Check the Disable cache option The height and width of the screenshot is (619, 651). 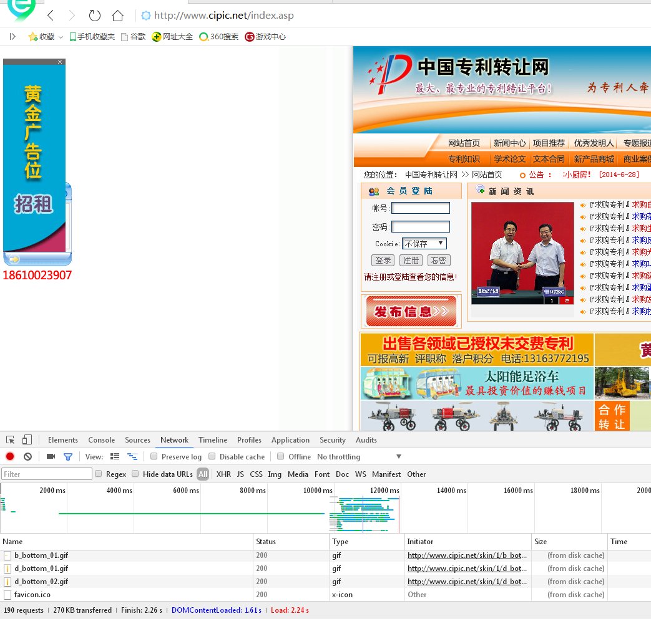pos(212,457)
